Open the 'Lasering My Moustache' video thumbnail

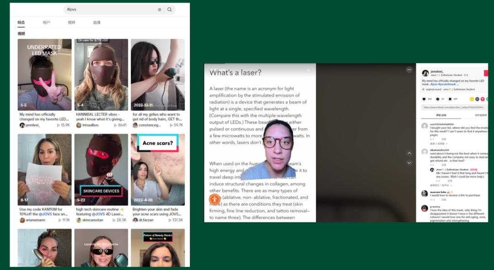coord(101,248)
